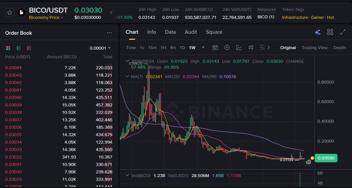Viewport: 352px width, 188px height.
Task: Click the MA(99) value 0.10576
Action: point(228,77)
